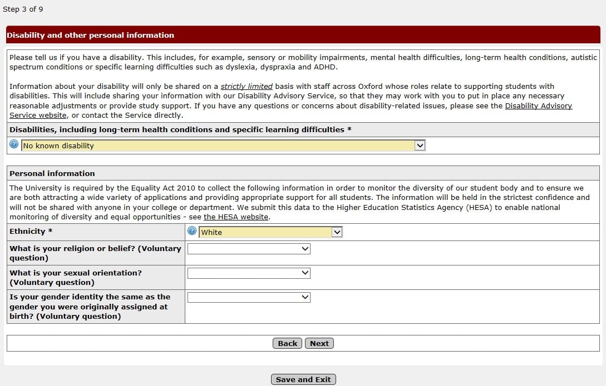The width and height of the screenshot is (606, 386).
Task: Visit the HESA website link
Action: point(236,217)
